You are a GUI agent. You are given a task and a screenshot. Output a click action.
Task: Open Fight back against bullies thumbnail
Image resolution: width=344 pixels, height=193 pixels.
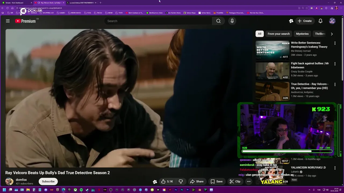(x=273, y=71)
